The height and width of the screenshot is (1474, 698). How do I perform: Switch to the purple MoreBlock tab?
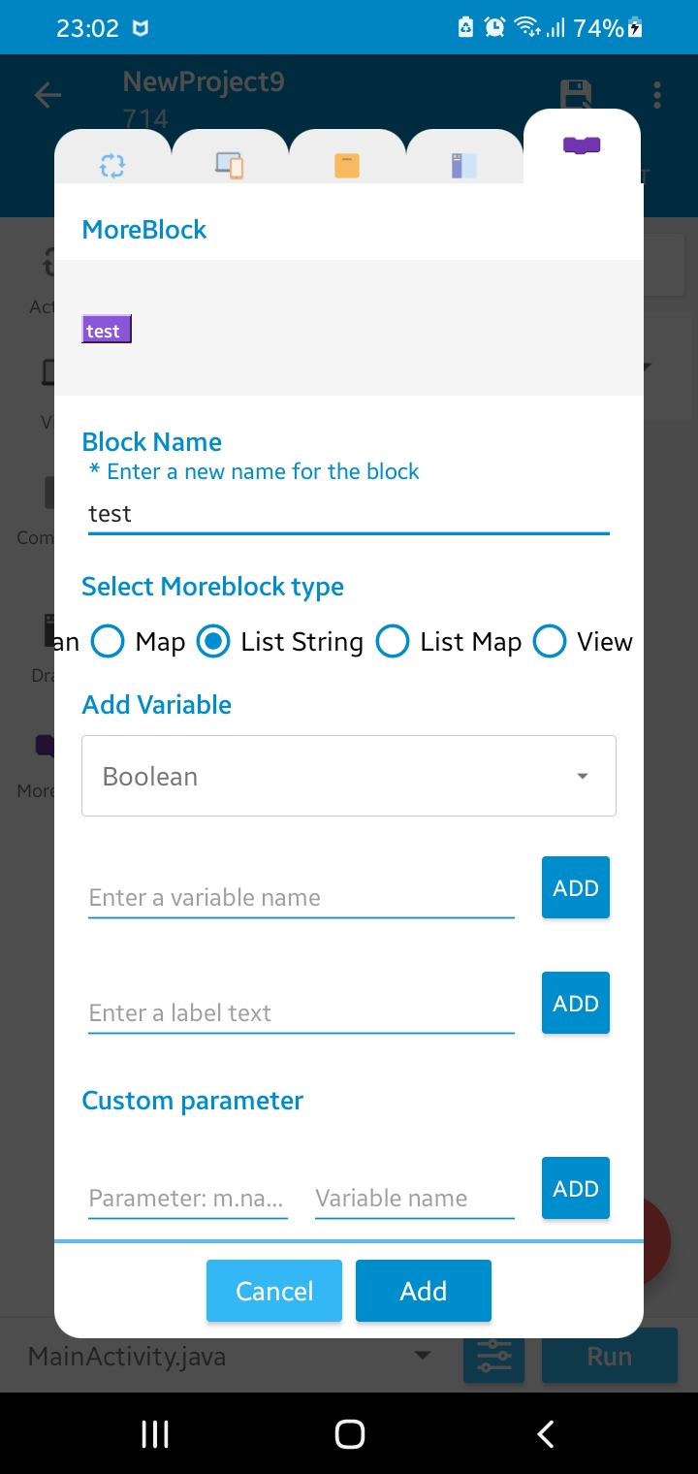point(581,145)
